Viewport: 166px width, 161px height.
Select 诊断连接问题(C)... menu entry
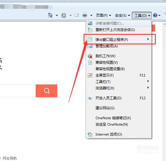[119, 23]
